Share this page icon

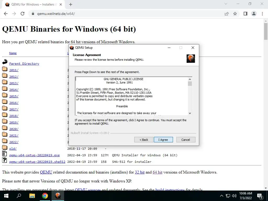(227, 14)
